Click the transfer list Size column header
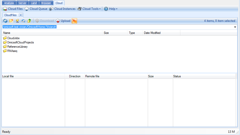The image size is (240, 135). pos(160,76)
